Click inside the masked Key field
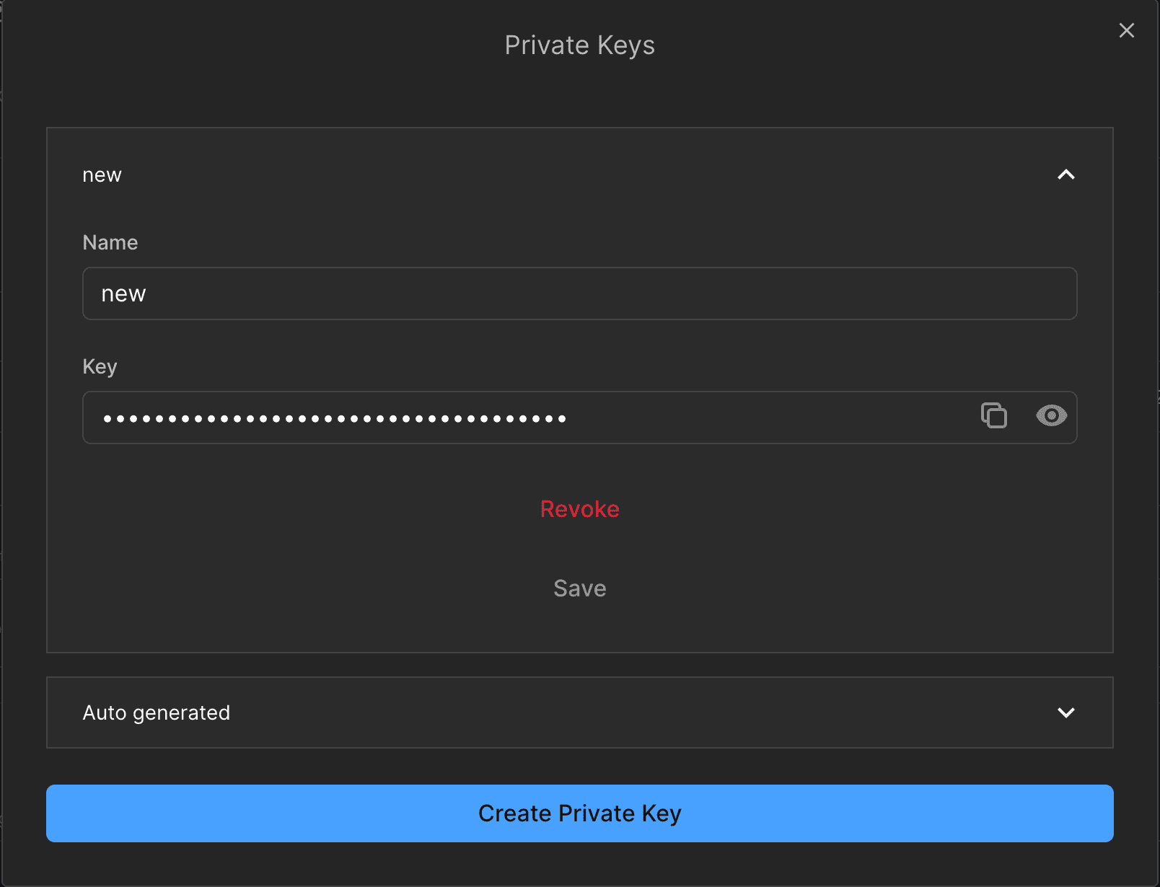1160x887 pixels. pos(530,418)
